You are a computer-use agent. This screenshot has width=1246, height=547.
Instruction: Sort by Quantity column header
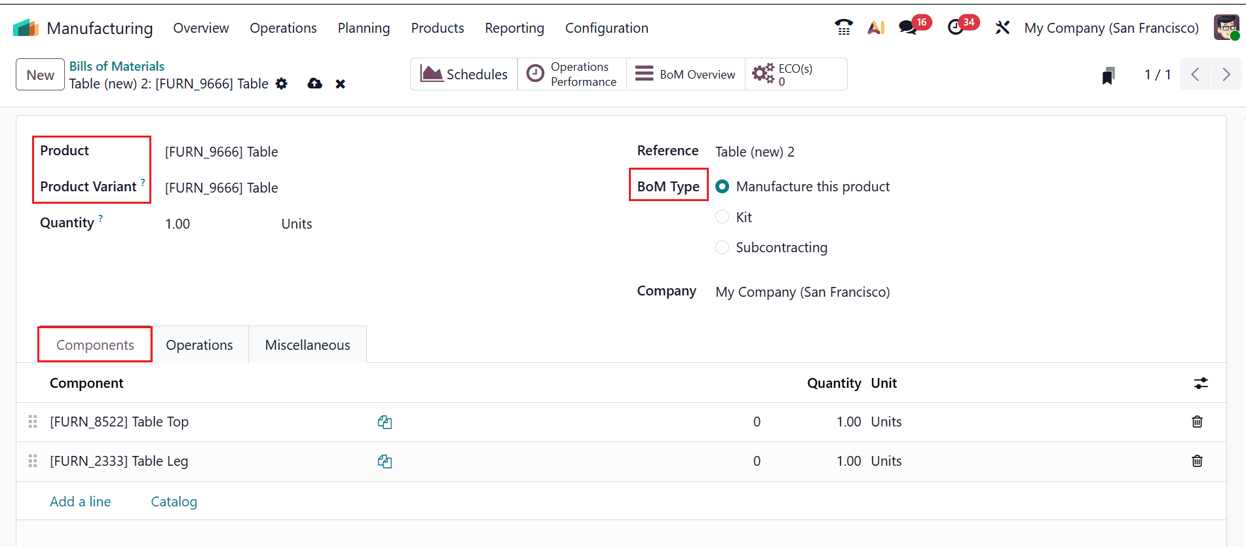pyautogui.click(x=834, y=383)
